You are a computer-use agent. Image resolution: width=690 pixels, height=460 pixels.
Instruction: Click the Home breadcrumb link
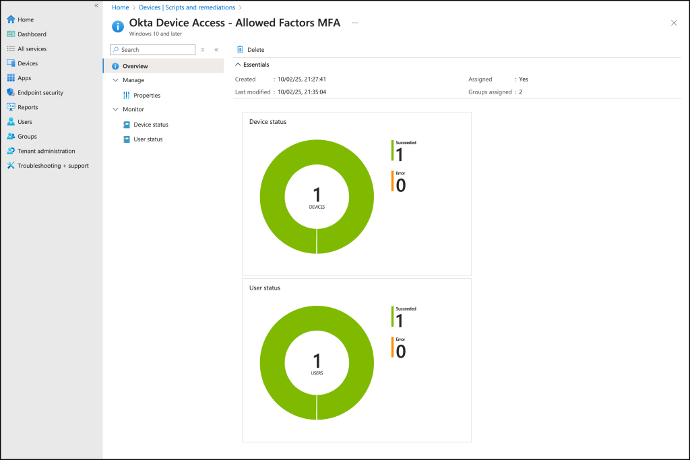(x=120, y=7)
